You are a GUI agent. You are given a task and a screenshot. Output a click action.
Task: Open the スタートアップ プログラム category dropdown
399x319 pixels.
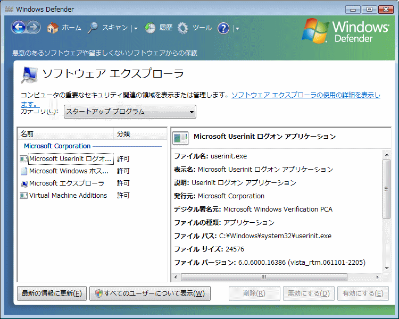(x=130, y=112)
